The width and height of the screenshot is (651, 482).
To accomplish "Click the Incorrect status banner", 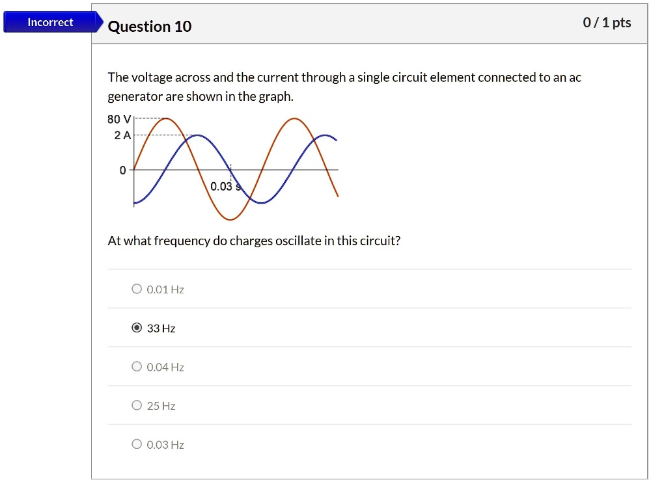I will click(49, 21).
